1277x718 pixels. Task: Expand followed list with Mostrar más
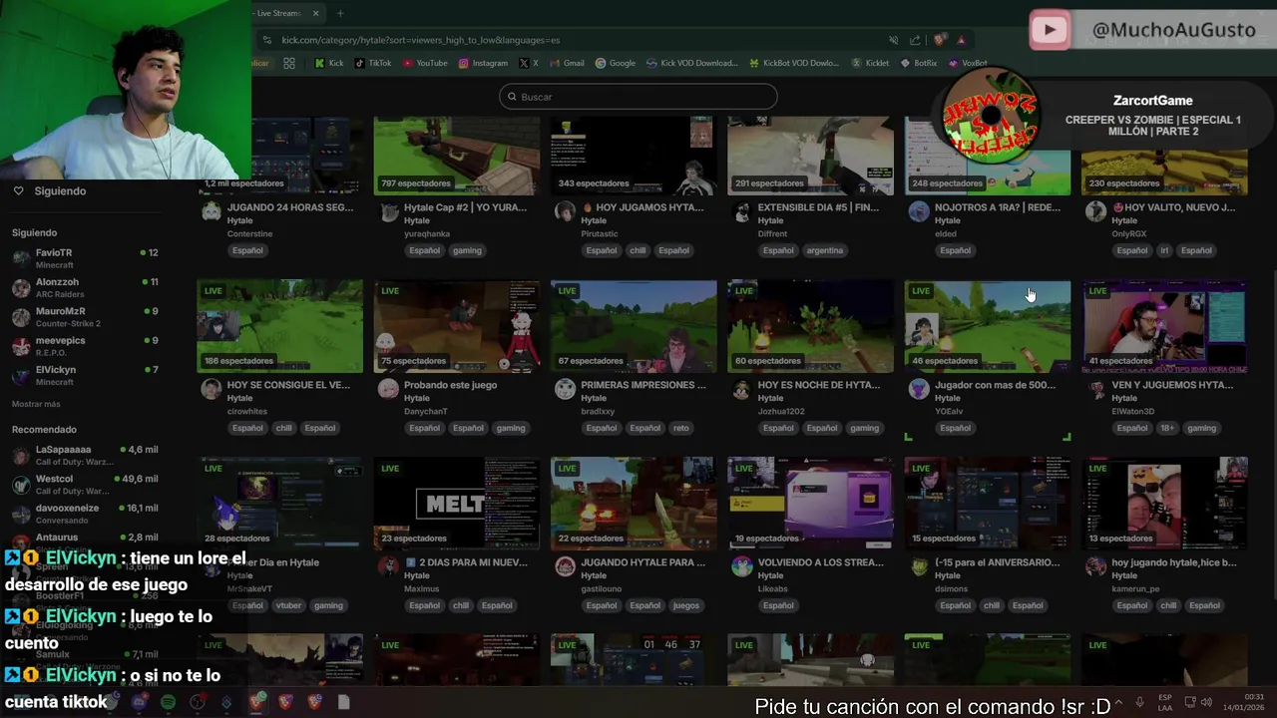(x=36, y=404)
